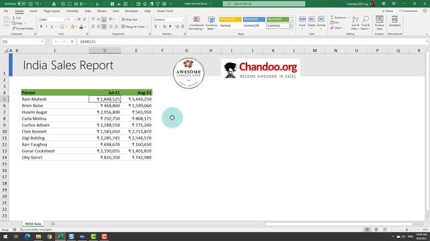Switch to the Insert ribbon tab
The image size is (430, 241).
click(x=33, y=11)
